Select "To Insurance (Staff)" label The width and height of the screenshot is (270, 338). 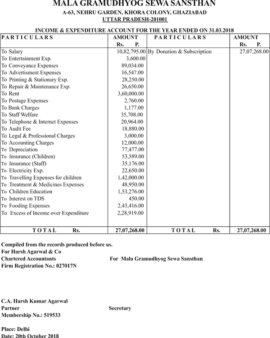coord(24,164)
